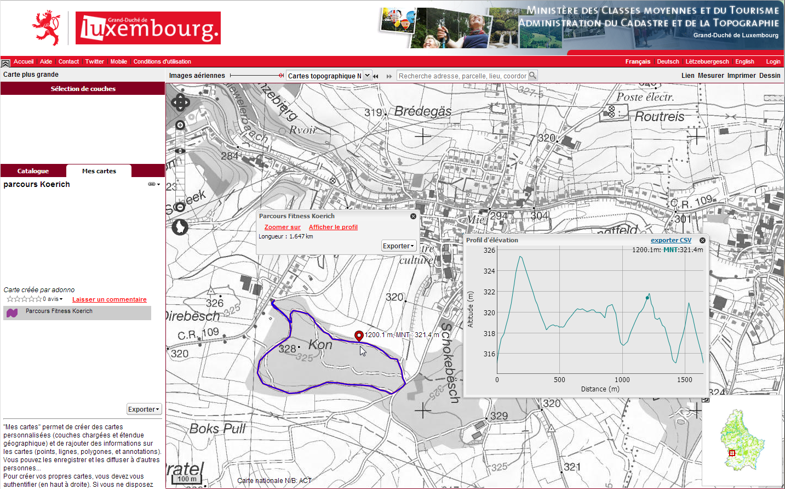Screen dimensions: 785x489
Task: Zoom in with the plus button
Action: point(180,126)
